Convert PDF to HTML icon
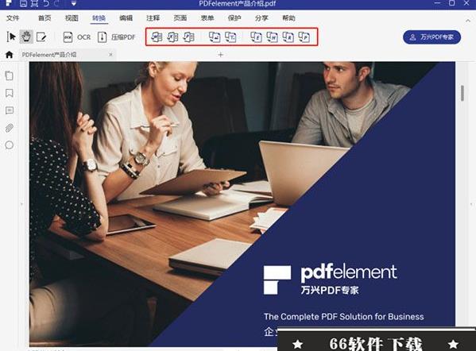476x351 pixels. click(x=272, y=37)
